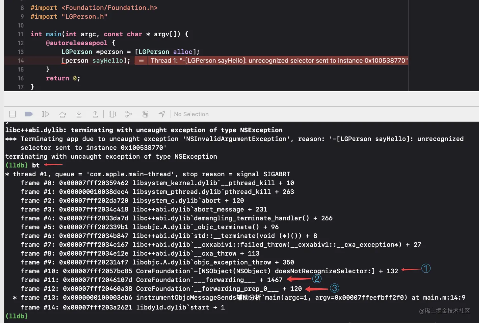479x323 pixels.
Task: Click frame #8 '__cxa_throw + 113' line
Action: [140, 254]
